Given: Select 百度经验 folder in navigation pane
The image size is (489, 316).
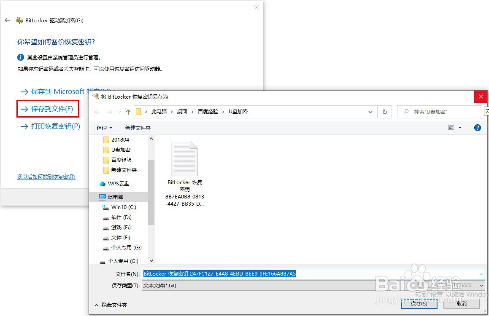Looking at the screenshot, I should 119,160.
